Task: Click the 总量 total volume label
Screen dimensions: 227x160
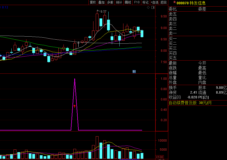Action: pyautogui.click(x=173, y=78)
